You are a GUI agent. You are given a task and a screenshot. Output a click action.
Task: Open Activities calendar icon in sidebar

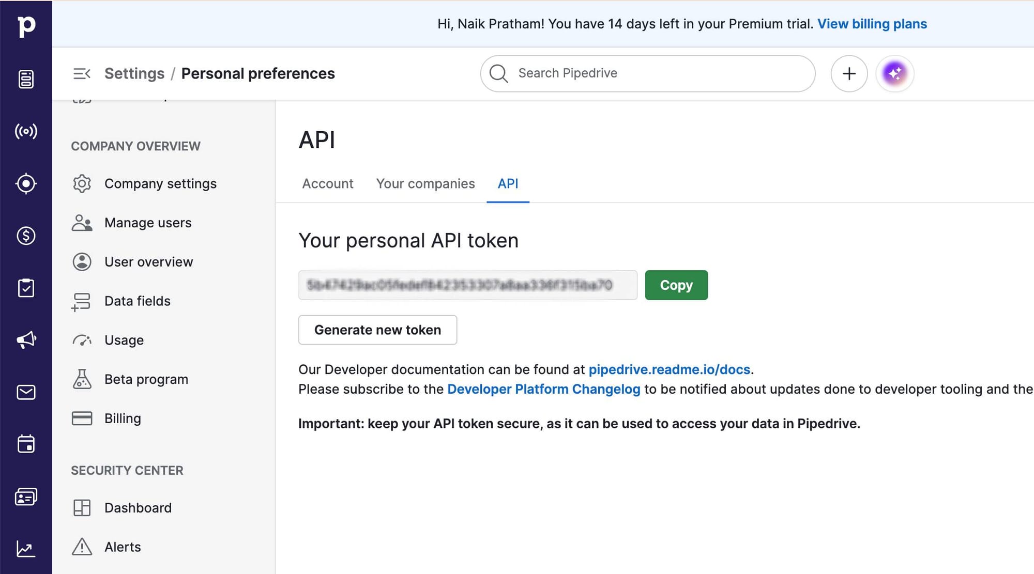click(x=26, y=444)
